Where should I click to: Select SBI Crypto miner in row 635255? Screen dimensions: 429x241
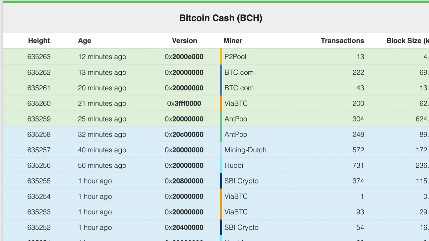coord(241,181)
